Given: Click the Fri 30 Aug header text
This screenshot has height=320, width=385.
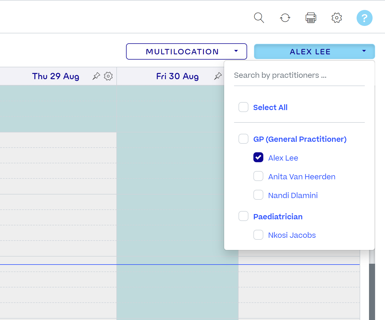Looking at the screenshot, I should [177, 76].
